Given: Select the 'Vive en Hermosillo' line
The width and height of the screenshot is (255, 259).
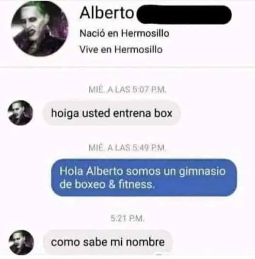Looking at the screenshot, I should tap(121, 49).
